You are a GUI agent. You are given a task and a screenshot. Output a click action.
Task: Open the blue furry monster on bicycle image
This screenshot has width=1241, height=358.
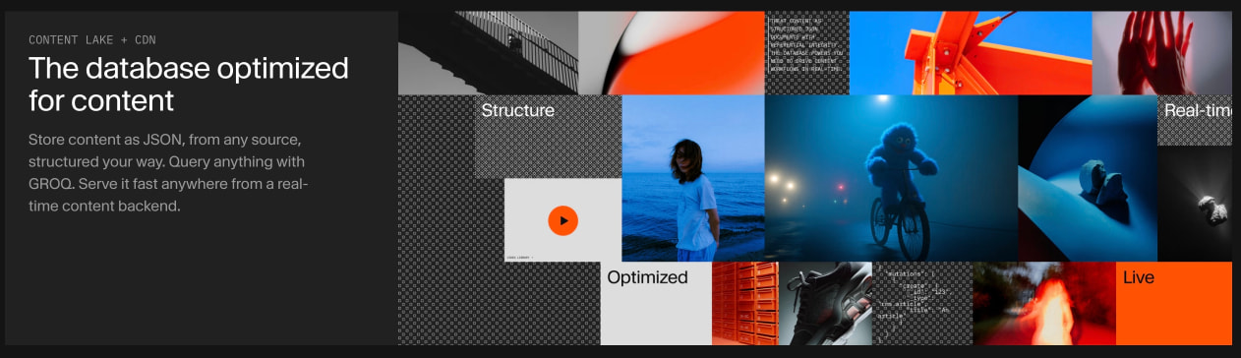891,178
